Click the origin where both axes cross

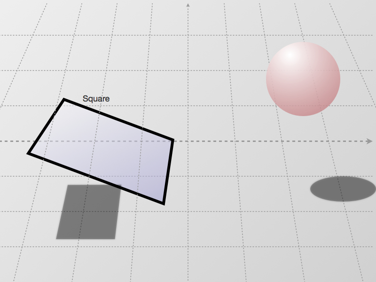click(x=188, y=141)
